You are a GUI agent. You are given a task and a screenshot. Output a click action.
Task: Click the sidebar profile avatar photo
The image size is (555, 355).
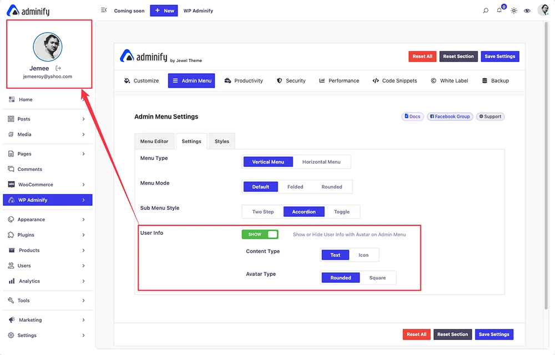(x=47, y=47)
